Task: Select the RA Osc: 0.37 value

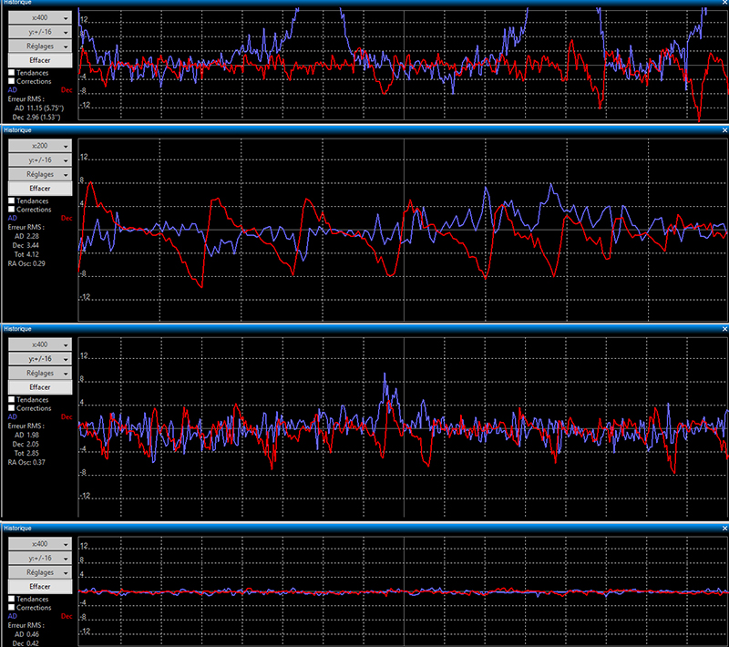Action: tap(26, 462)
